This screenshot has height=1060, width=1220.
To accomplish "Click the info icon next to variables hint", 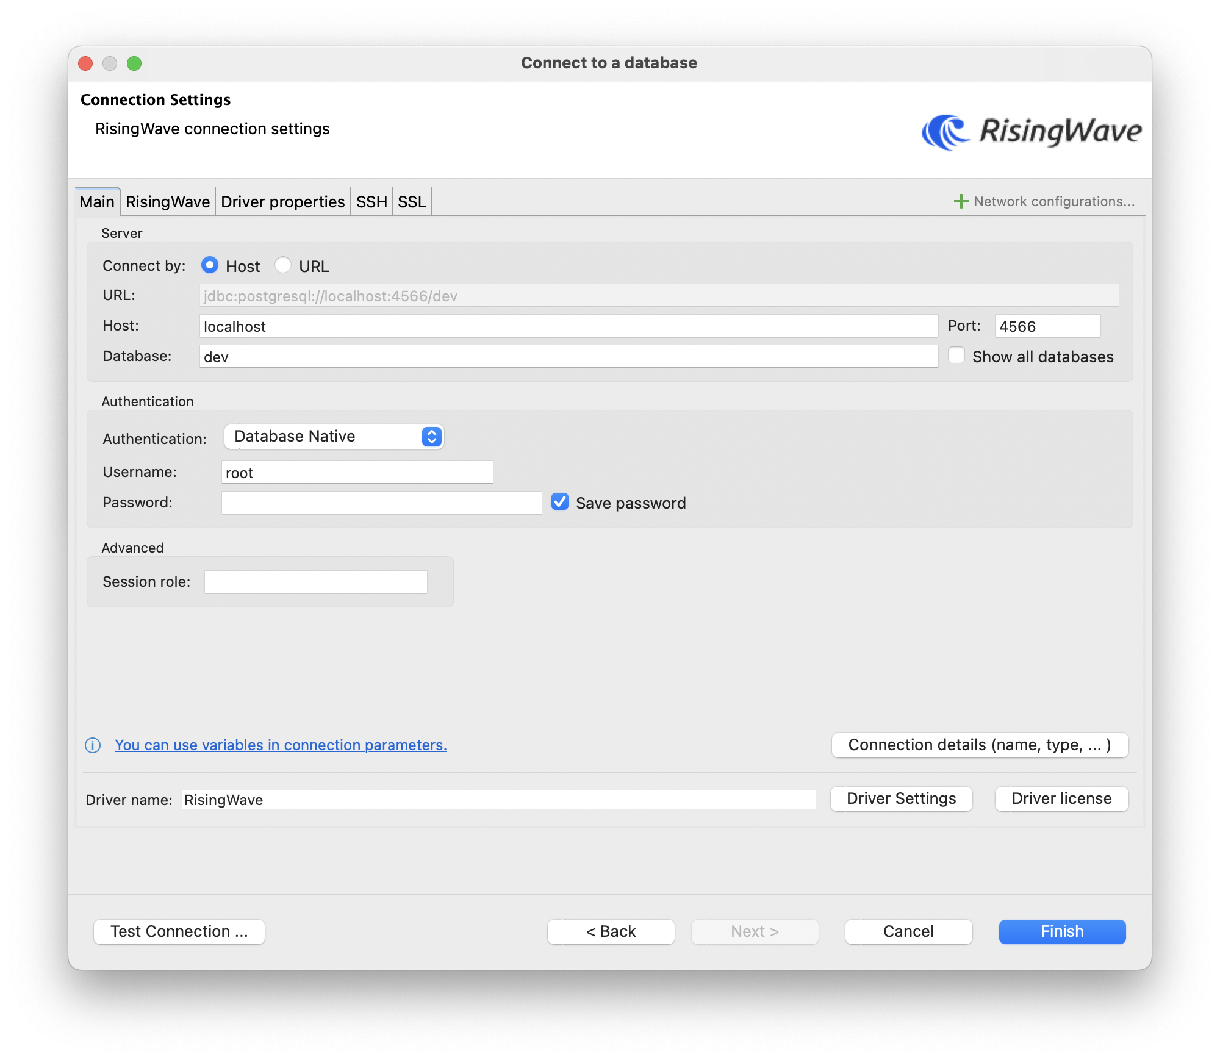I will [x=92, y=745].
